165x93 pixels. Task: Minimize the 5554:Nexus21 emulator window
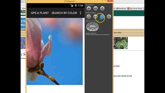pyautogui.click(x=102, y=1)
